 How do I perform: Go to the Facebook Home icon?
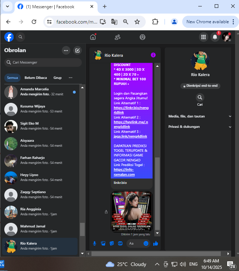pos(93,37)
